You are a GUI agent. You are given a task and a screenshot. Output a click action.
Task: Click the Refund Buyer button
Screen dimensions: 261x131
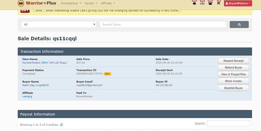(233, 67)
